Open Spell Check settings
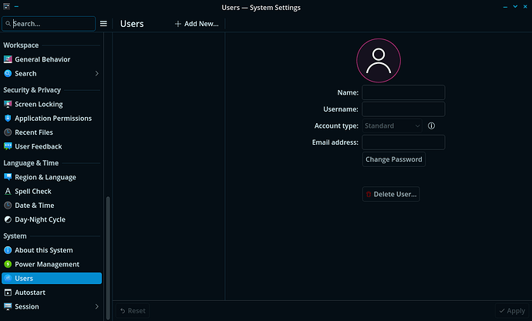The width and height of the screenshot is (532, 321). [32, 191]
